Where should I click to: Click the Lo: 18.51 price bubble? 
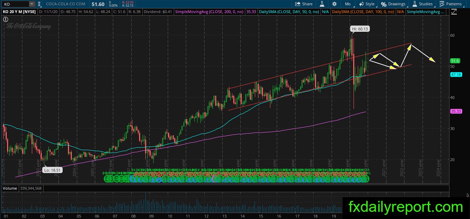(x=52, y=170)
